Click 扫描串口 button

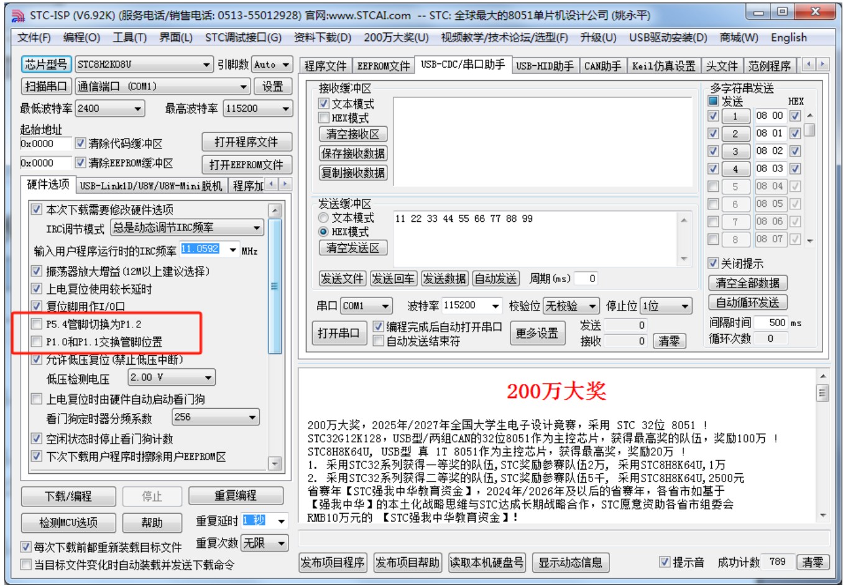click(47, 86)
